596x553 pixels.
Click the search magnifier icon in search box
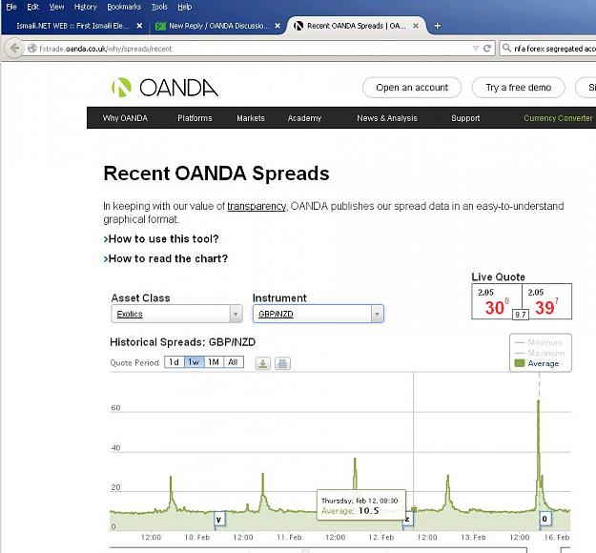click(506, 49)
